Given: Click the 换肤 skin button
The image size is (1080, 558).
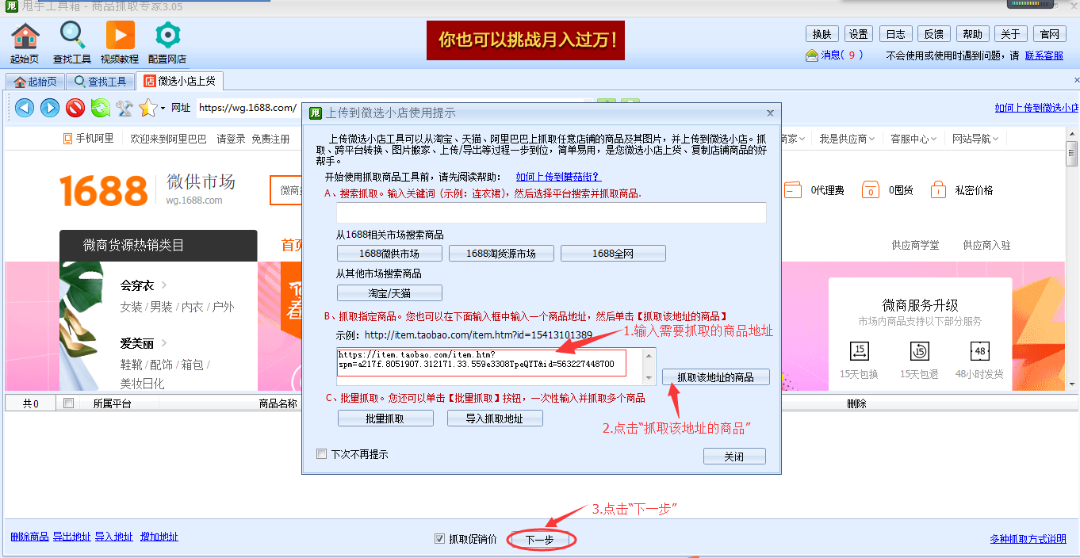Looking at the screenshot, I should pos(821,34).
